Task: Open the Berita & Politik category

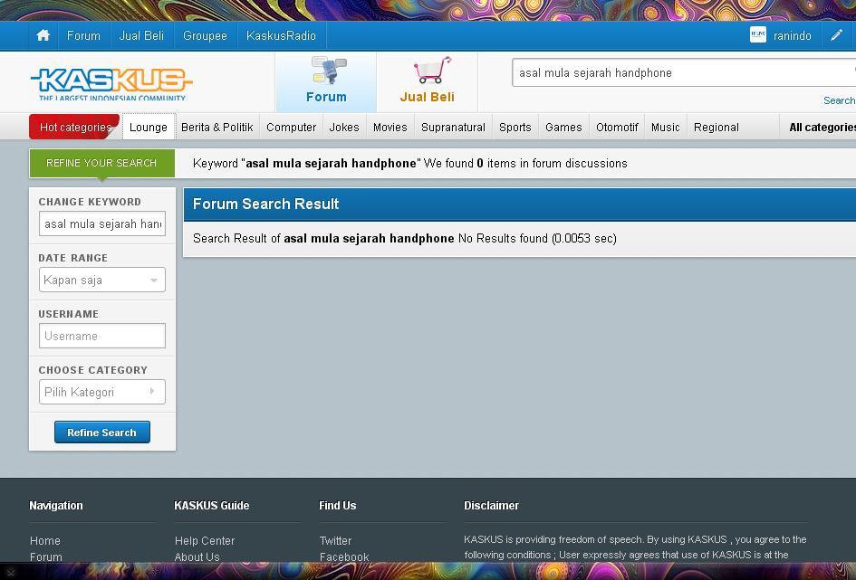Action: (217, 127)
